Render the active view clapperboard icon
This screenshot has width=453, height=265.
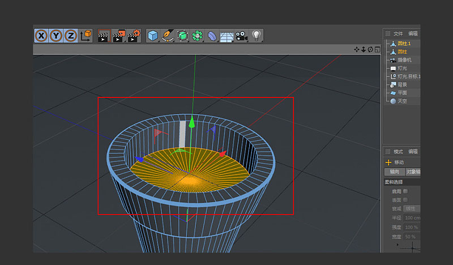point(104,36)
